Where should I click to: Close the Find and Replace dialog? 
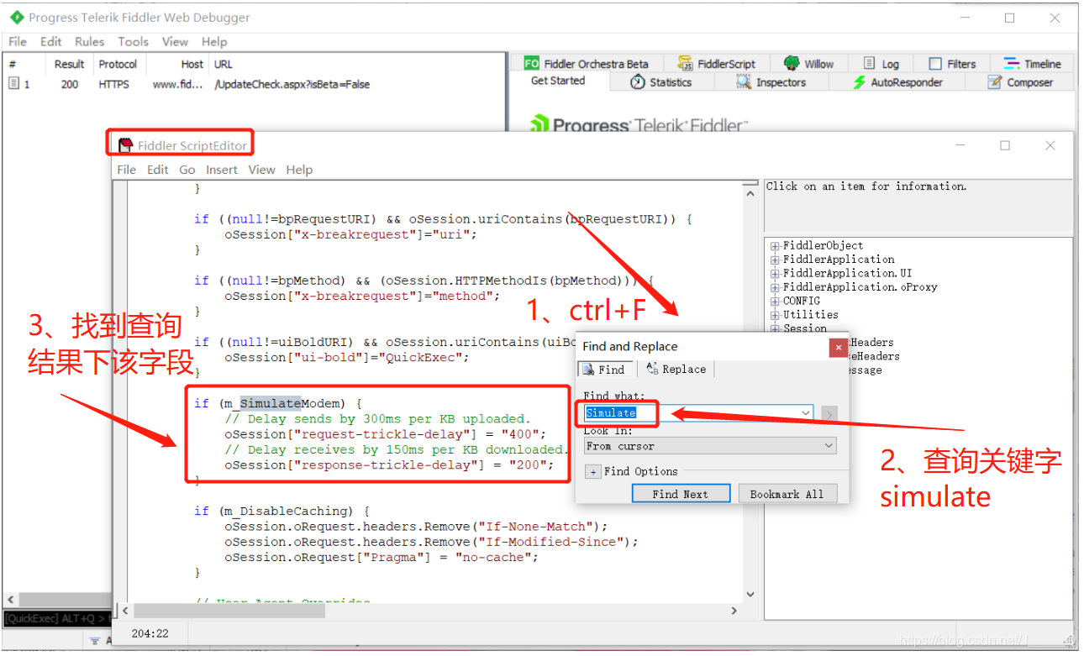click(x=838, y=347)
